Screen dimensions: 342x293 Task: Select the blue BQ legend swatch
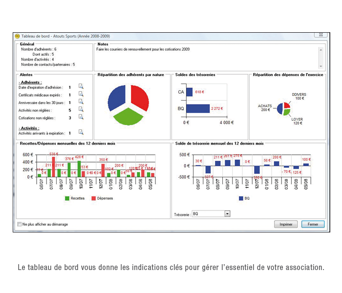(241, 198)
